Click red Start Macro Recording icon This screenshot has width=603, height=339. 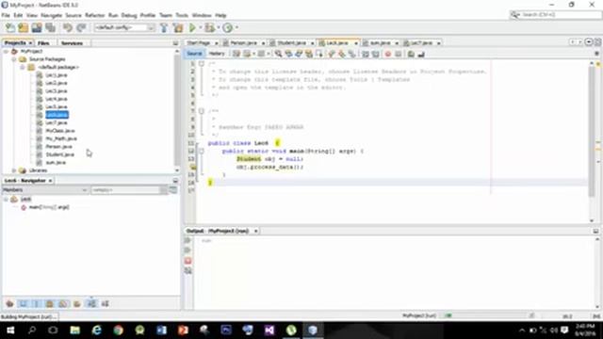[387, 55]
